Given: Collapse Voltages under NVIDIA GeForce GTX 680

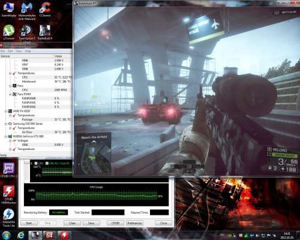Looking at the screenshot, I should [10, 141].
